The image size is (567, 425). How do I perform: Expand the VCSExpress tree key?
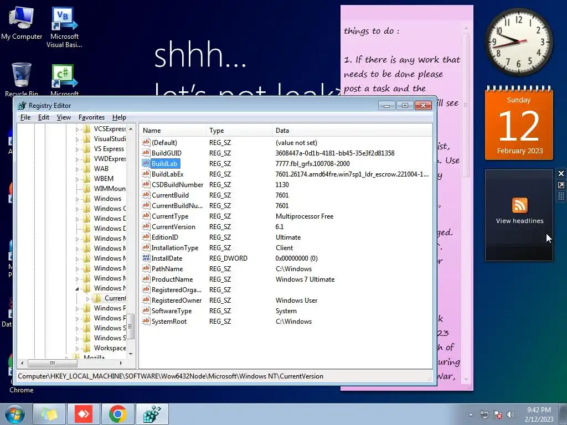[77, 129]
